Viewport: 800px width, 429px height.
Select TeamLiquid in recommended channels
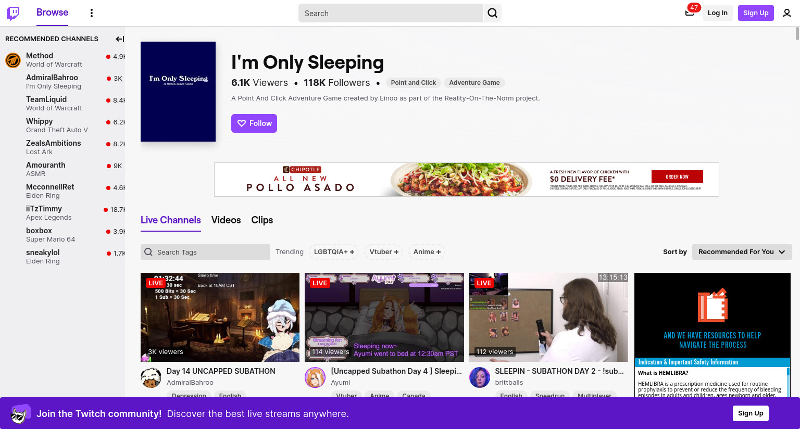(x=63, y=104)
